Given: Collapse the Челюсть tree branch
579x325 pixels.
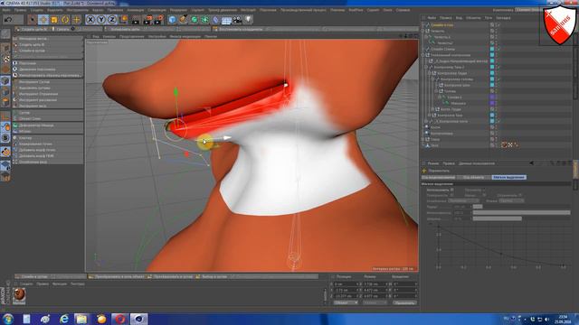Looking at the screenshot, I should click(423, 31).
